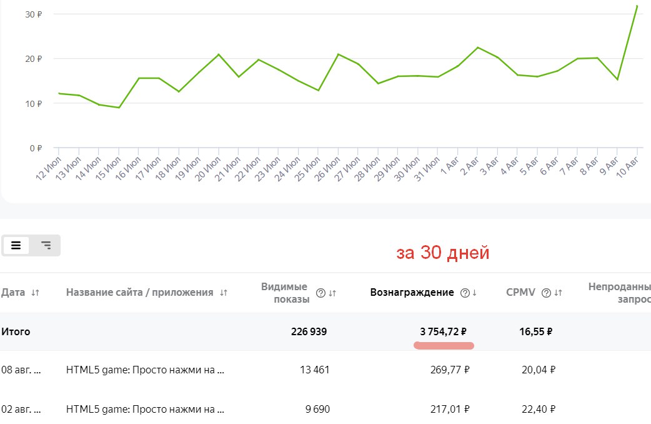Screen dimensions: 651x424
Task: Click chart line point above 2 Авг
Action: [x=477, y=48]
